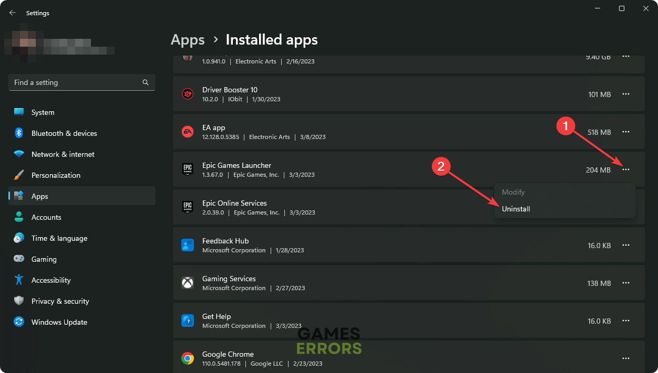Open three-dot menu for EA app

625,132
